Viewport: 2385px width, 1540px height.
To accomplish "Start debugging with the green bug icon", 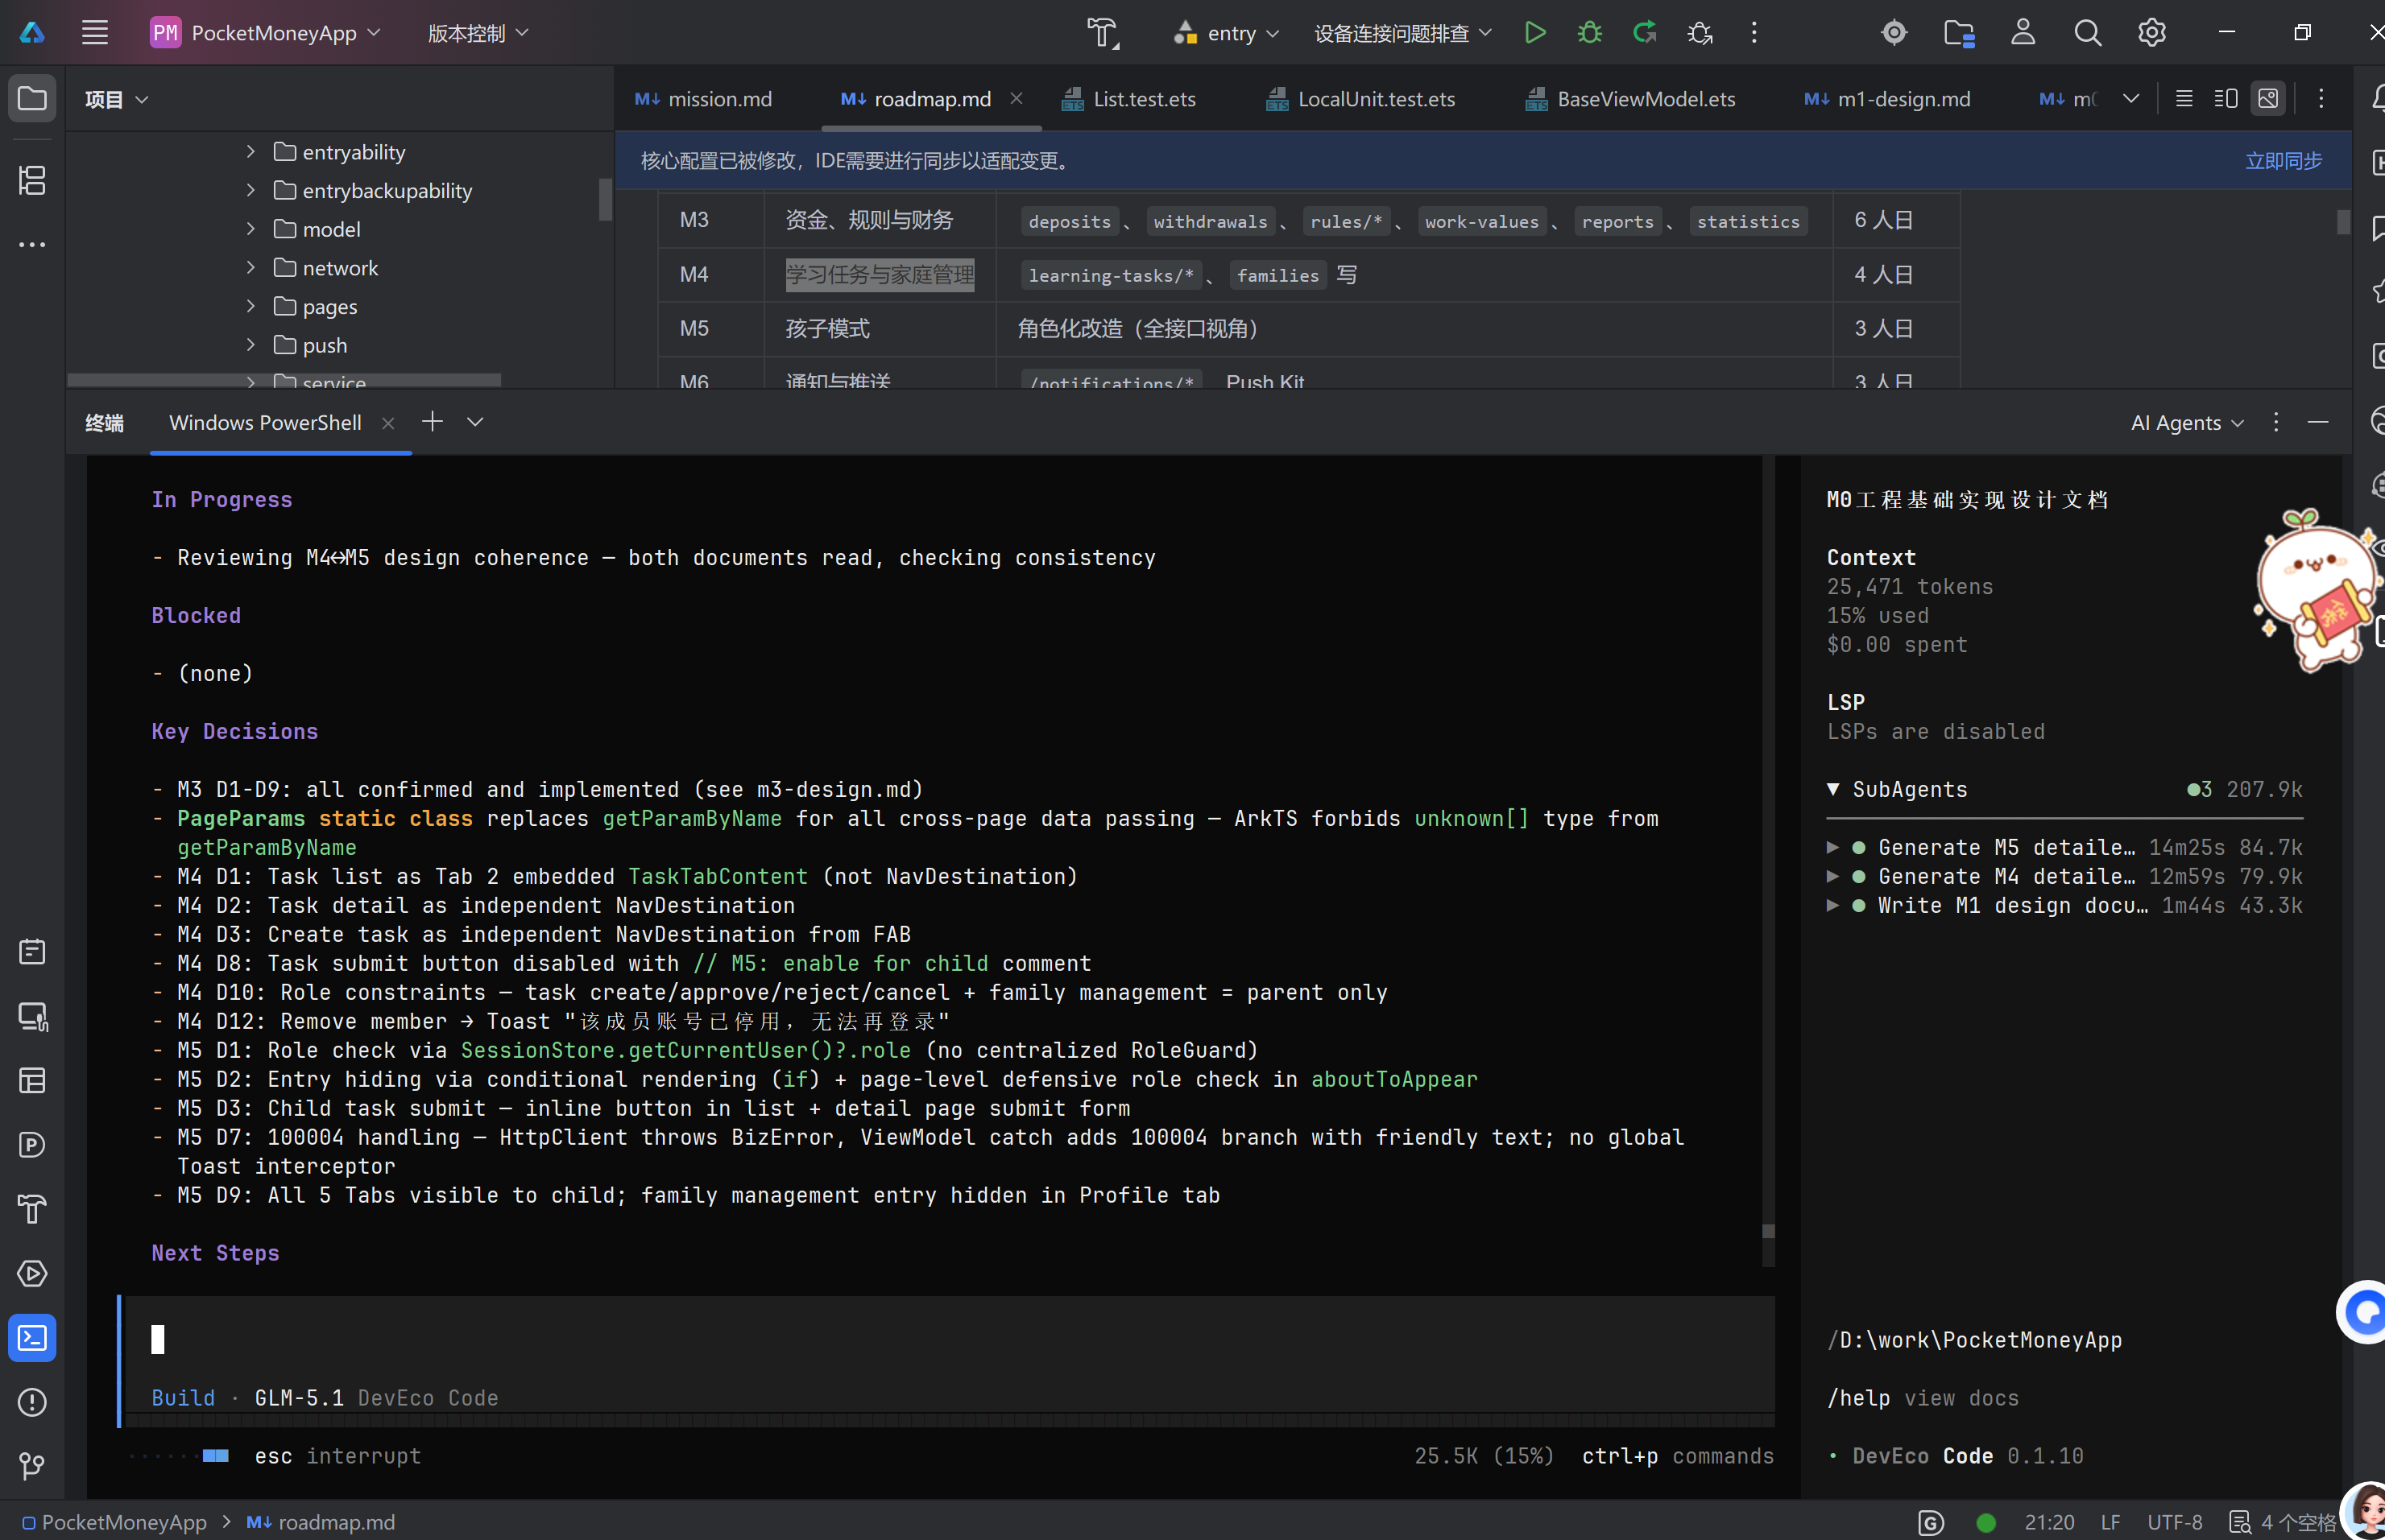I will point(1590,33).
